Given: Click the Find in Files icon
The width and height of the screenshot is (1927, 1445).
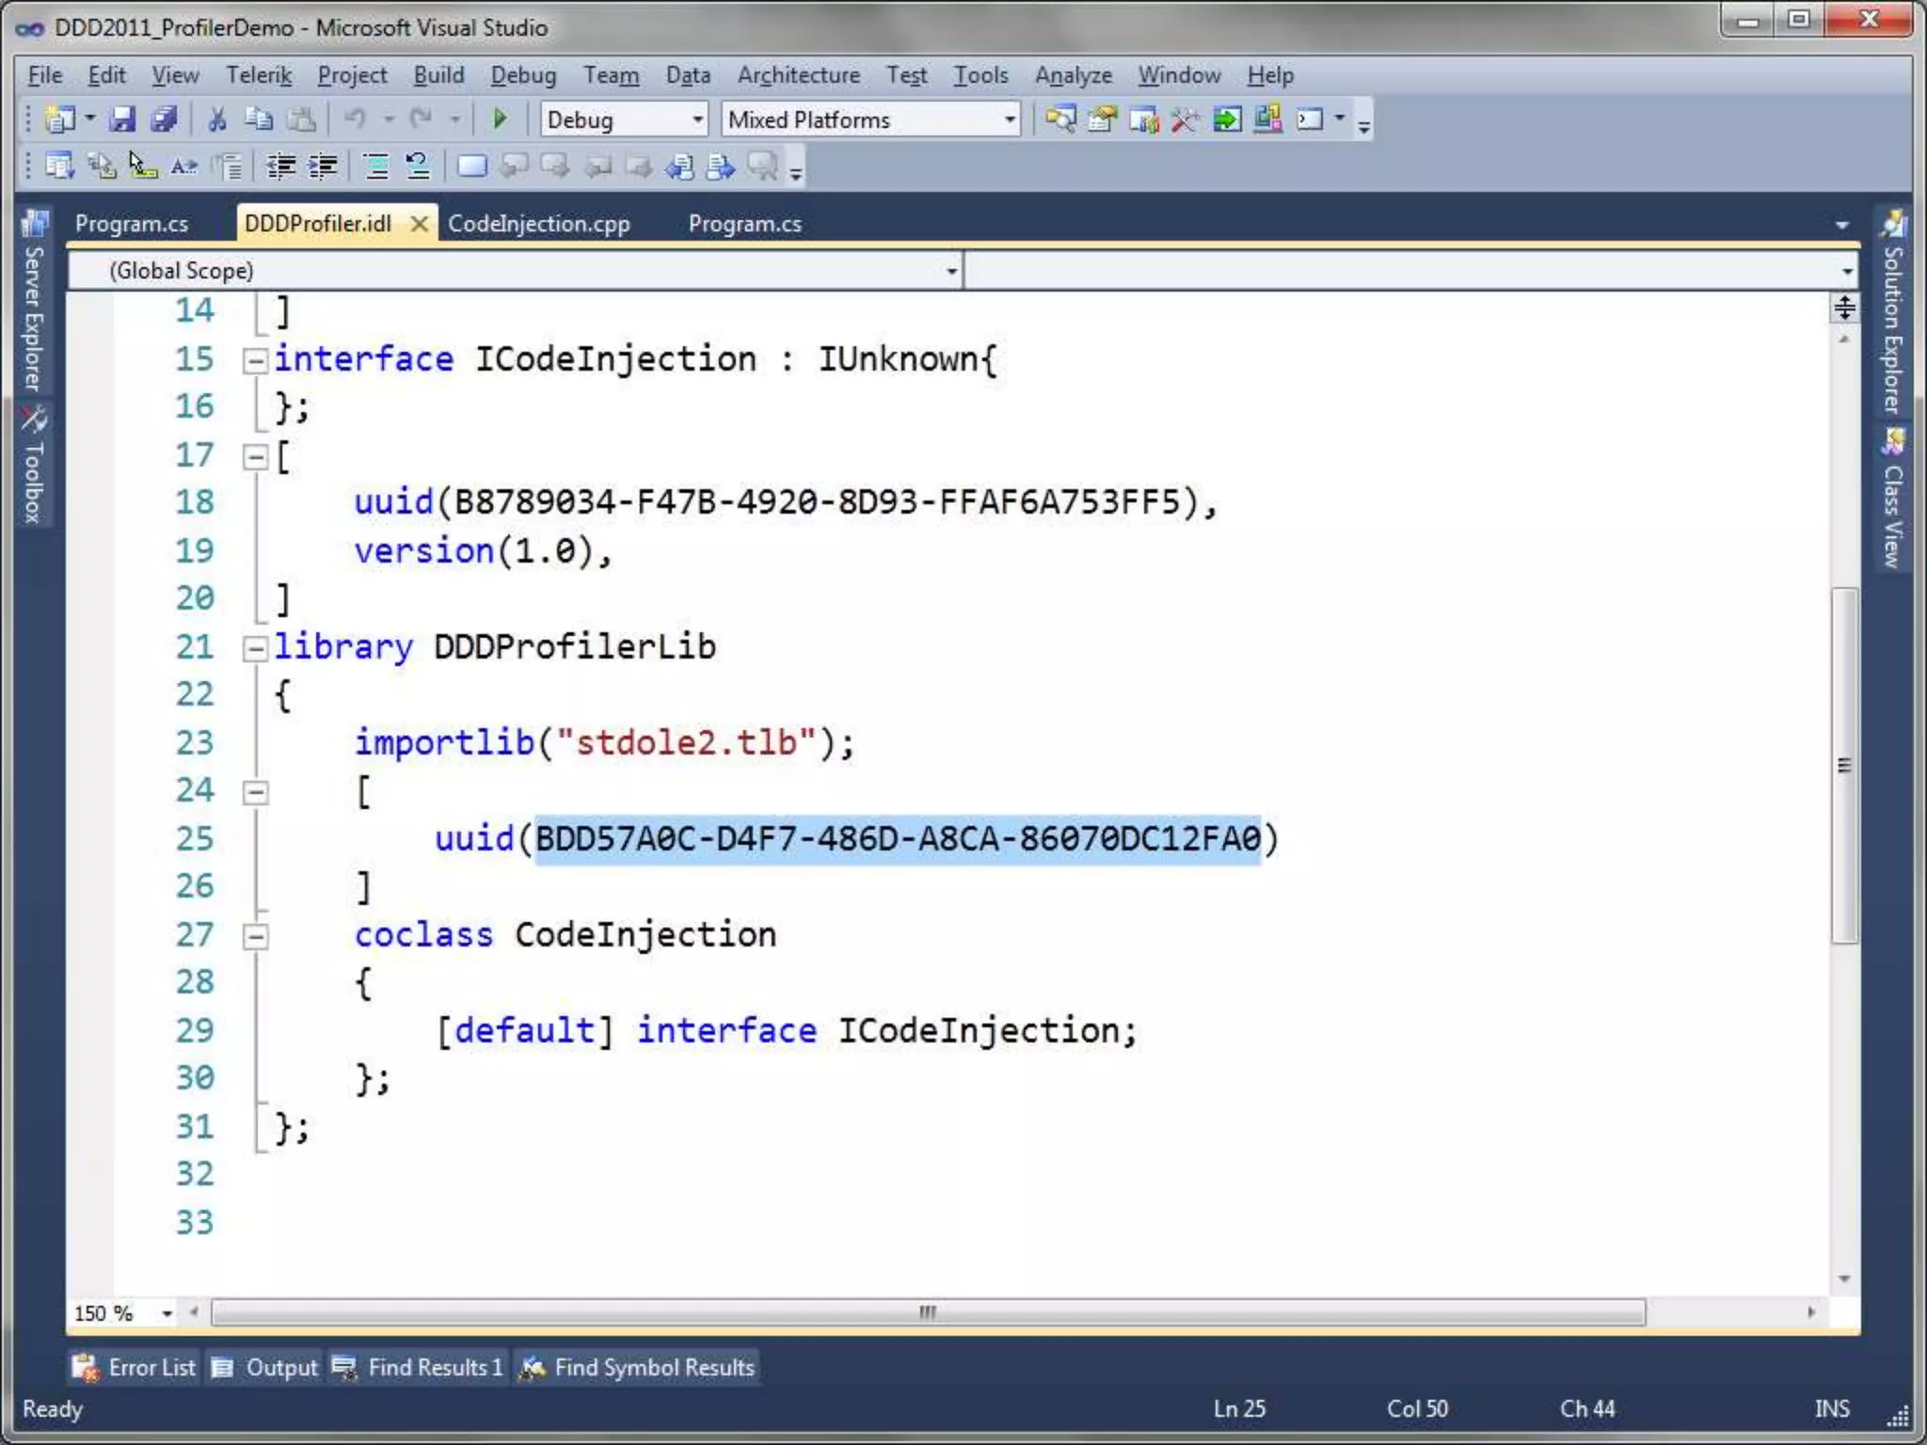Looking at the screenshot, I should tap(1060, 119).
